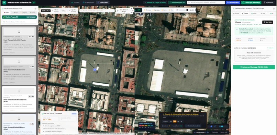Screen dimensions: 277x135
Task: Open the Expediente panel
Action: [269, 2]
